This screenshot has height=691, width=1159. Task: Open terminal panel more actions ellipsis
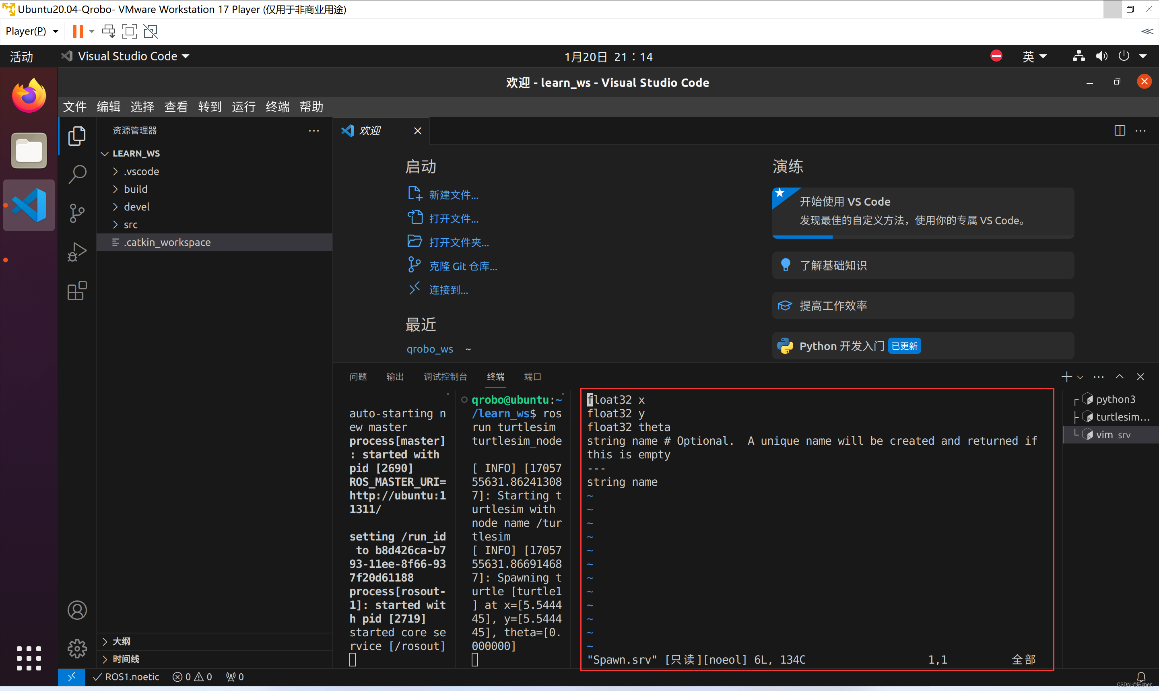click(1099, 377)
